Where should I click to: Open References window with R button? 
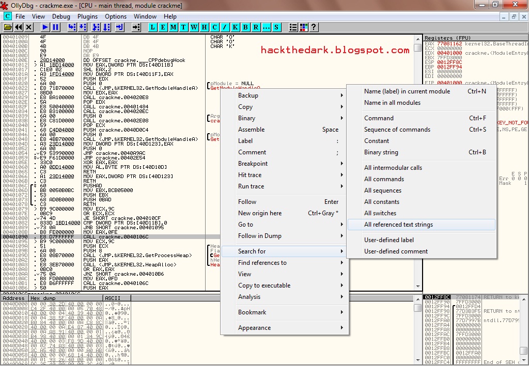pyautogui.click(x=256, y=27)
